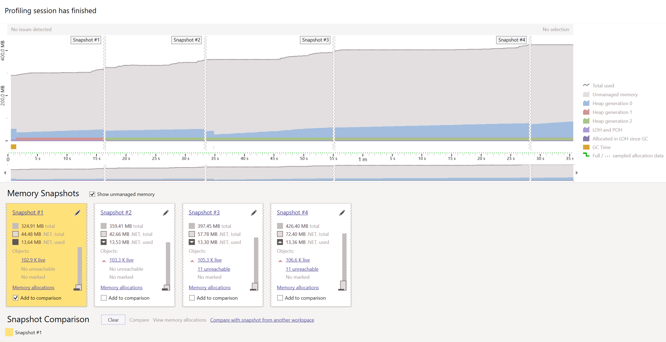Image resolution: width=666 pixels, height=342 pixels.
Task: Click the pencil rename icon for Snapshot #1
Action: (77, 213)
